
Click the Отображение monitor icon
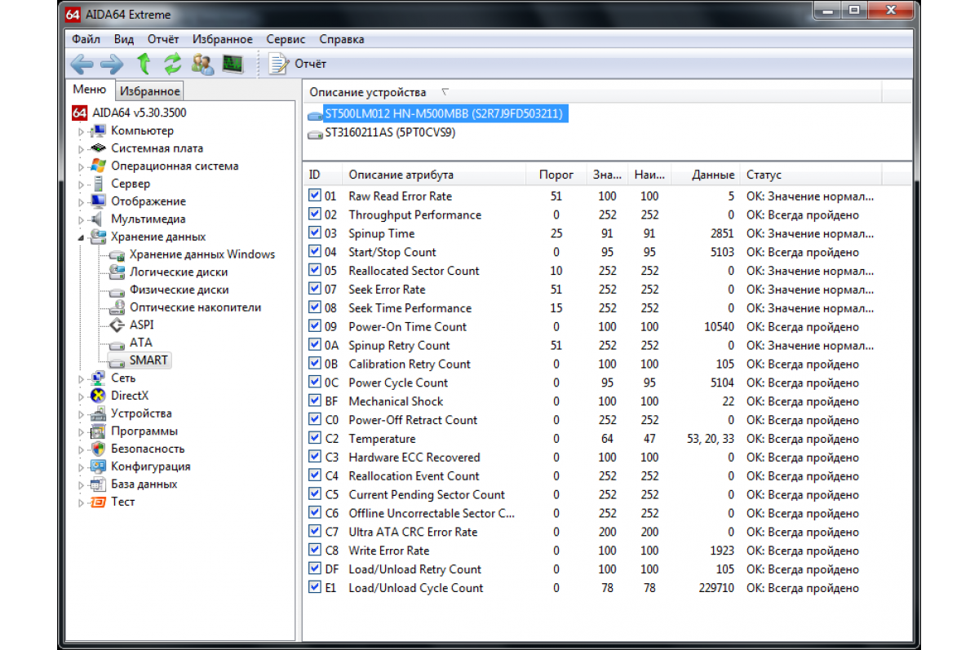point(99,201)
